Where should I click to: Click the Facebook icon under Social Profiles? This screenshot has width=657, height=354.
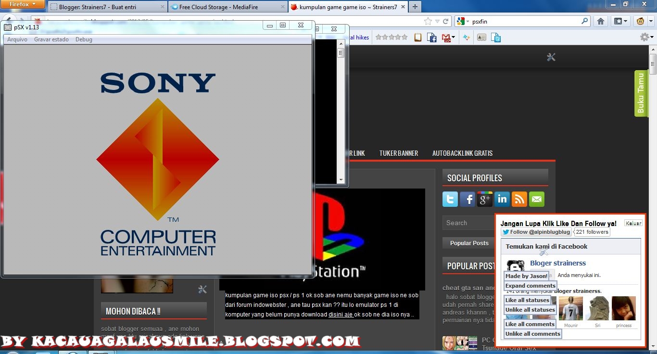(x=467, y=199)
